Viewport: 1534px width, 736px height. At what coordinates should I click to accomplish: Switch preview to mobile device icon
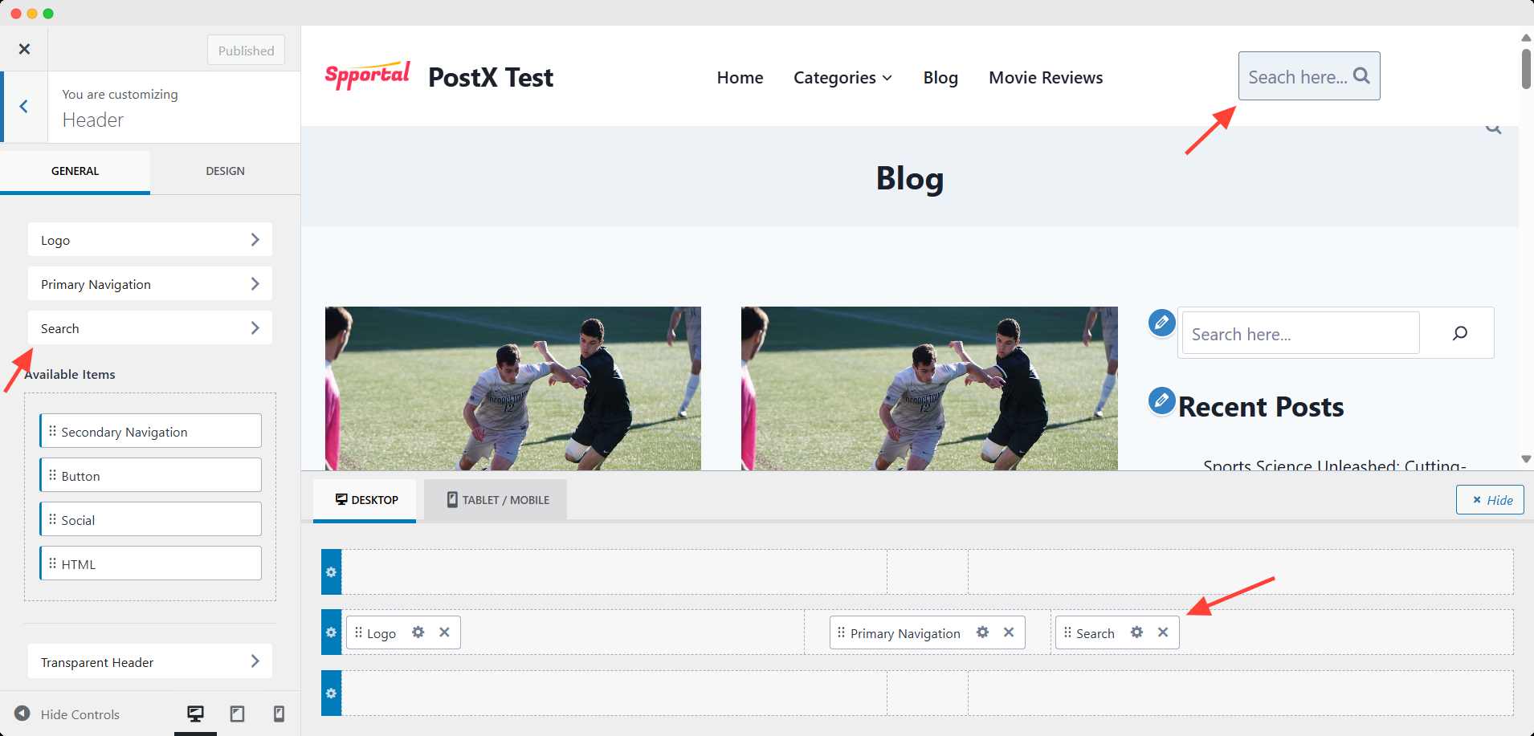click(x=279, y=714)
